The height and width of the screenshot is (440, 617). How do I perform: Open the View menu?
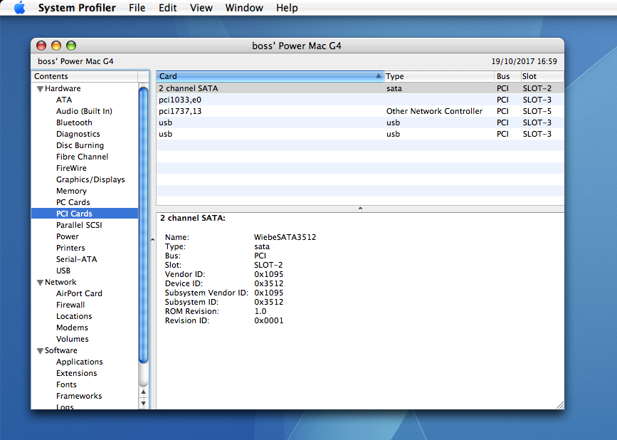(201, 8)
